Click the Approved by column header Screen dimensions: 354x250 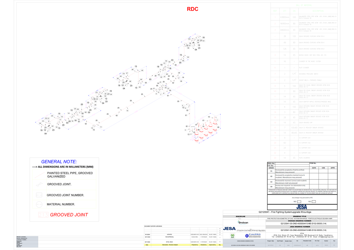(x=212, y=245)
